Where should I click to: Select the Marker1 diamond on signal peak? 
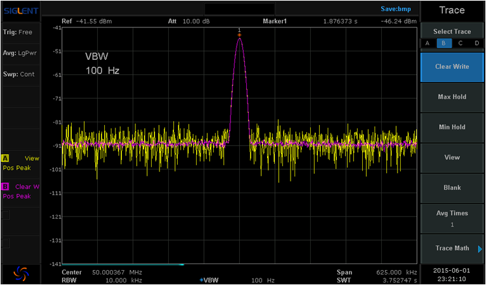tap(239, 34)
